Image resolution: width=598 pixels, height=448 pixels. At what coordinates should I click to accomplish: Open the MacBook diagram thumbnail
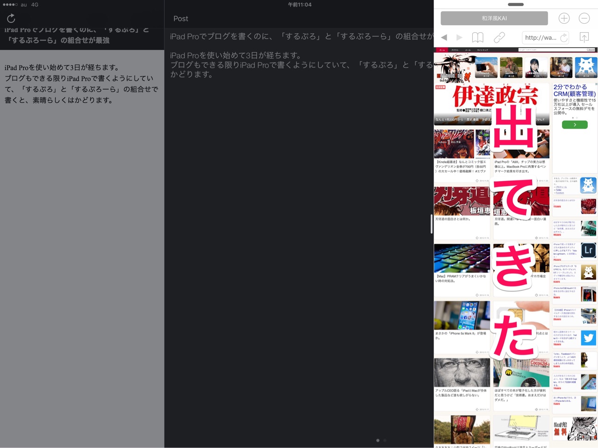point(521,429)
